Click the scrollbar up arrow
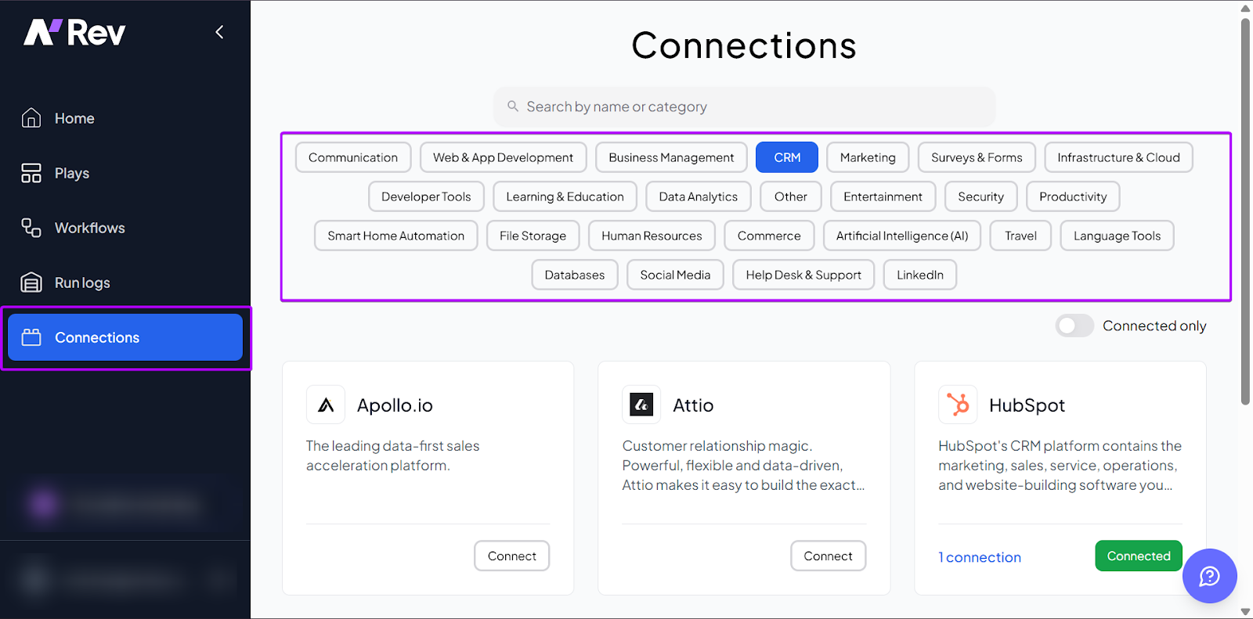The width and height of the screenshot is (1253, 619). 1245,9
